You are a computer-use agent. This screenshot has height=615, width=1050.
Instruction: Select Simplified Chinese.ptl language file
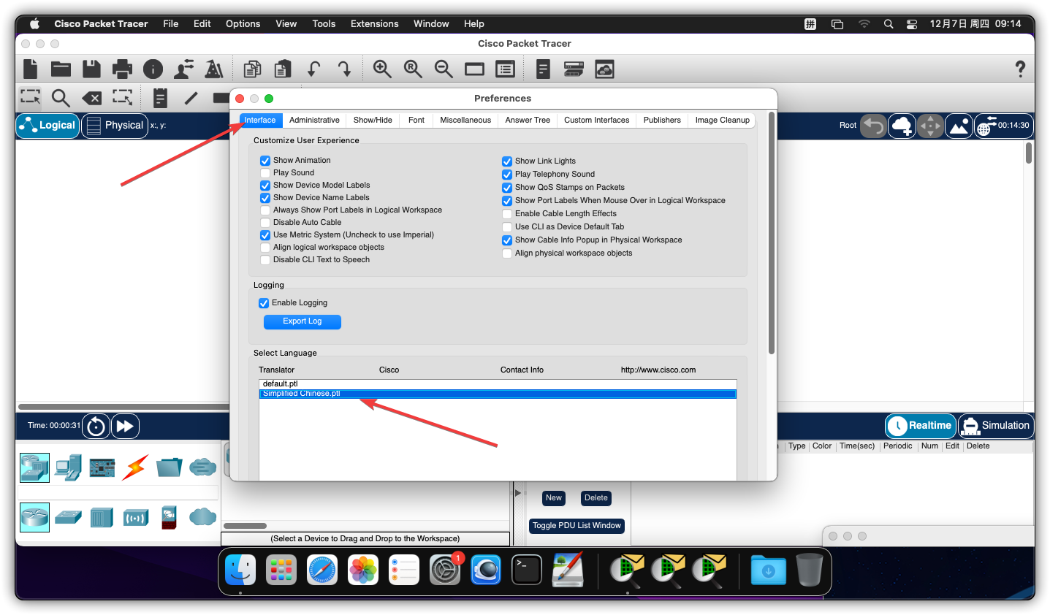click(x=498, y=394)
